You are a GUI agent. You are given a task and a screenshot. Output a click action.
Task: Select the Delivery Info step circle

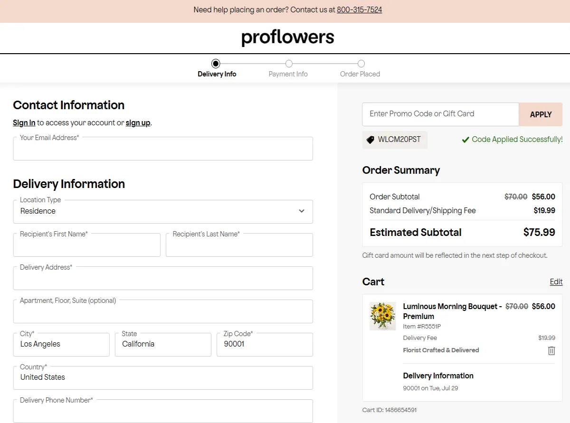coord(216,64)
